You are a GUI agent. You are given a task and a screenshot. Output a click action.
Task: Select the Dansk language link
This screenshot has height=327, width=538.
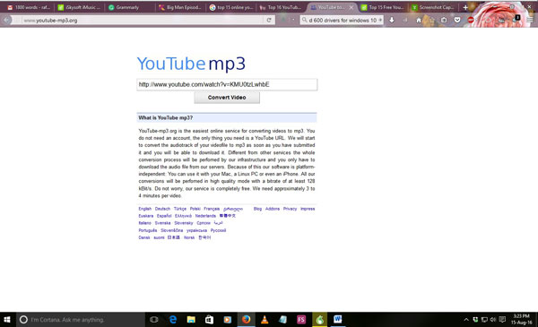[x=144, y=237]
